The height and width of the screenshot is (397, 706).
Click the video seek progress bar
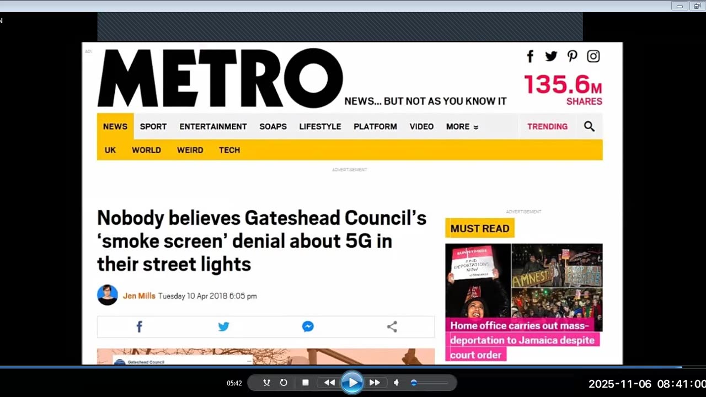(353, 367)
